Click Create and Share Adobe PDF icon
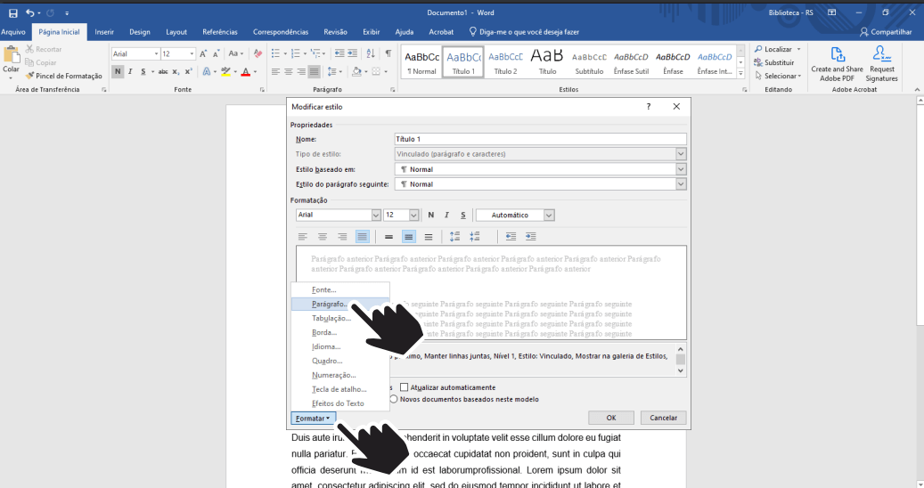 (837, 63)
